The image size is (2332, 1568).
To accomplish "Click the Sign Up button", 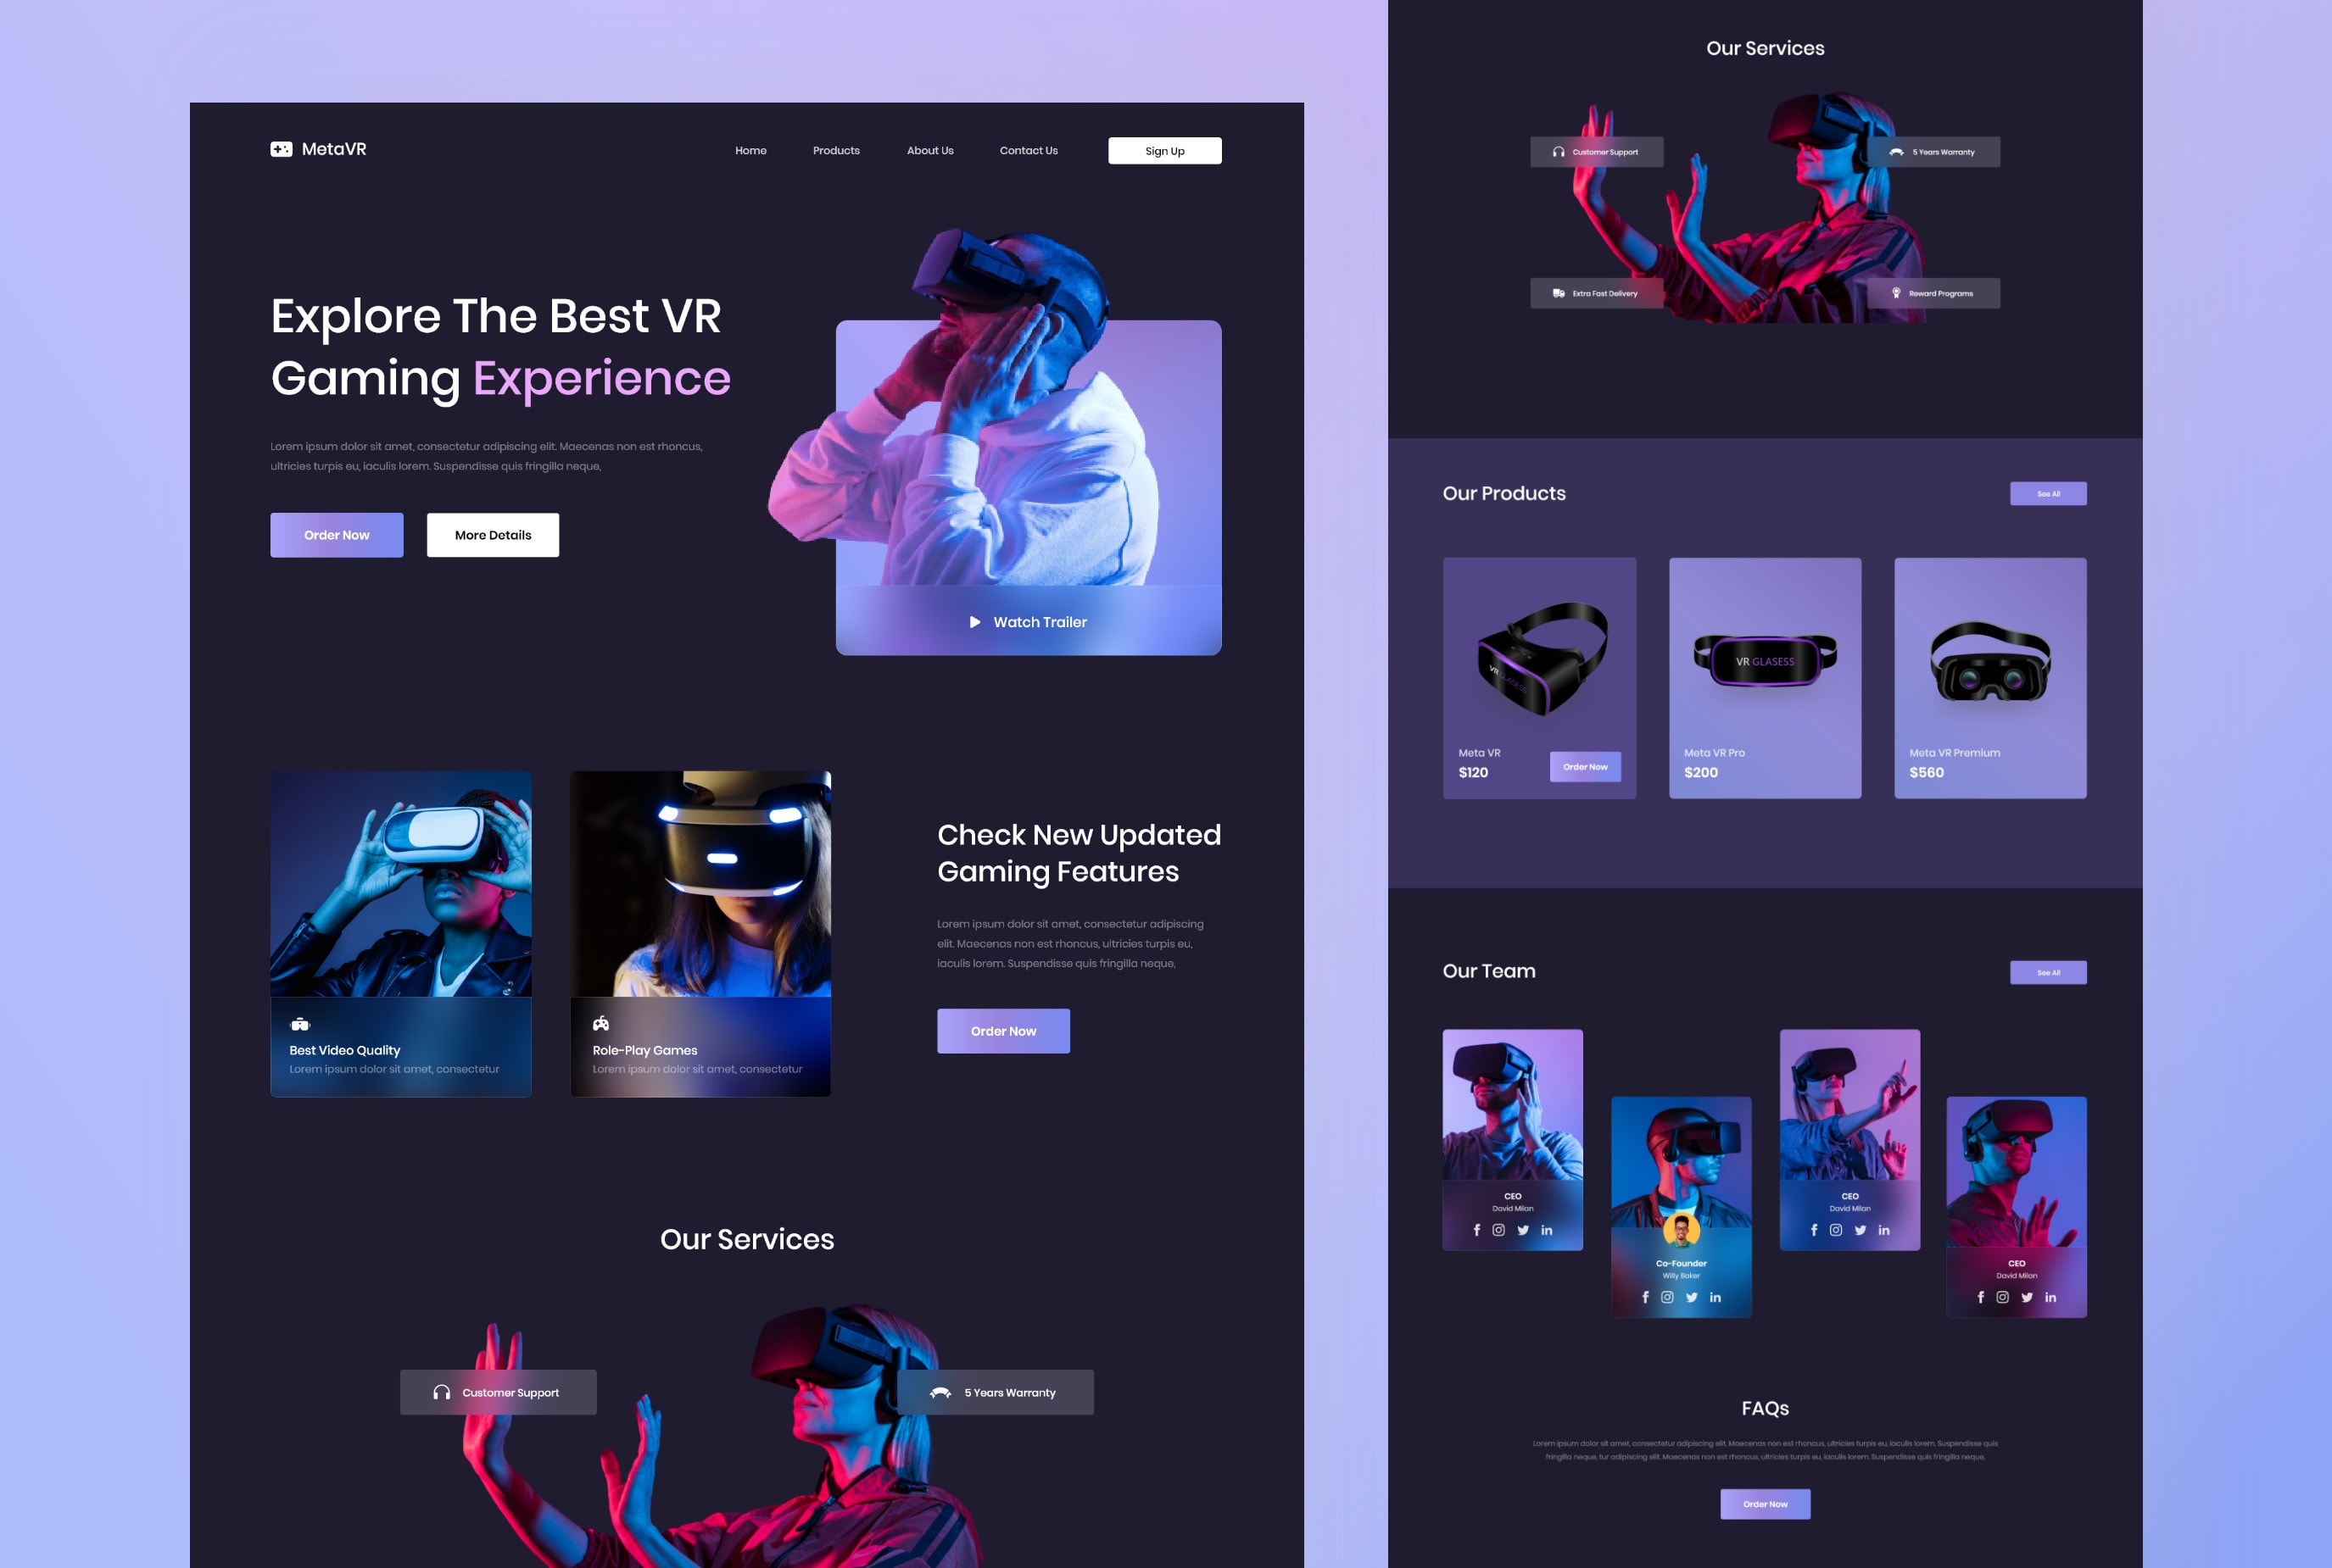I will [x=1164, y=151].
